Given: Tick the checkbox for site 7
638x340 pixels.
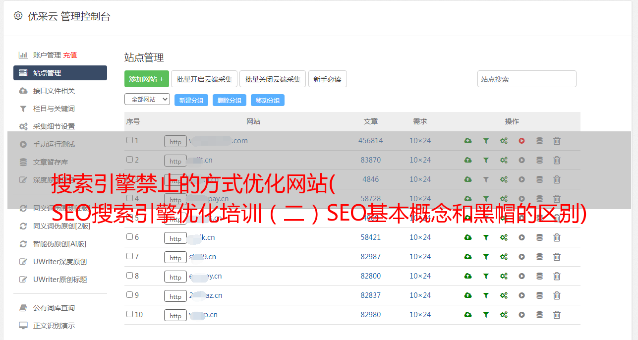Looking at the screenshot, I should [x=129, y=256].
